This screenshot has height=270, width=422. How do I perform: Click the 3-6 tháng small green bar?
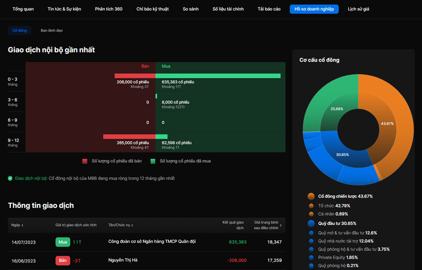(156, 96)
